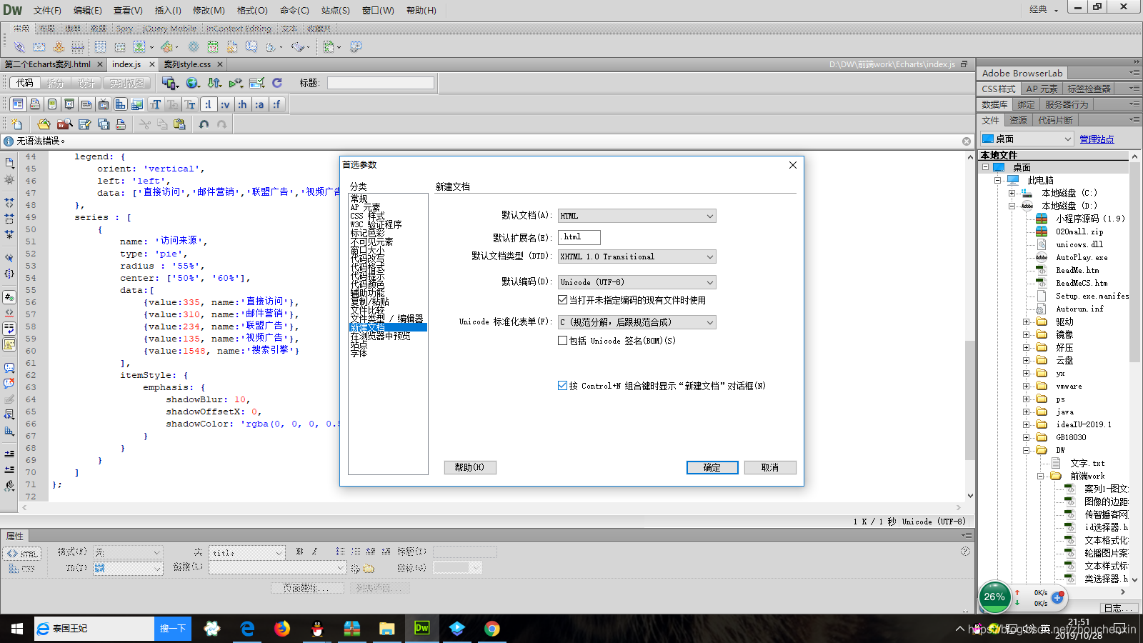The image size is (1143, 643).
Task: Select 字体 in the category list
Action: tap(359, 353)
